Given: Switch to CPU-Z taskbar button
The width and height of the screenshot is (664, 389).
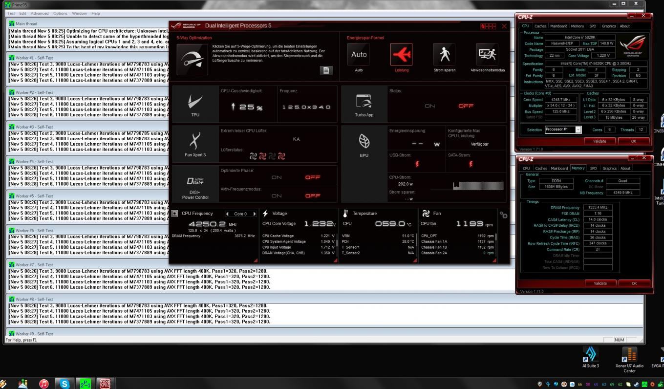Looking at the screenshot, I should click(105, 384).
